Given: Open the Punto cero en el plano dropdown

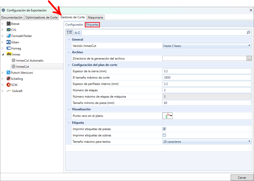Looking at the screenshot, I should (168, 116).
